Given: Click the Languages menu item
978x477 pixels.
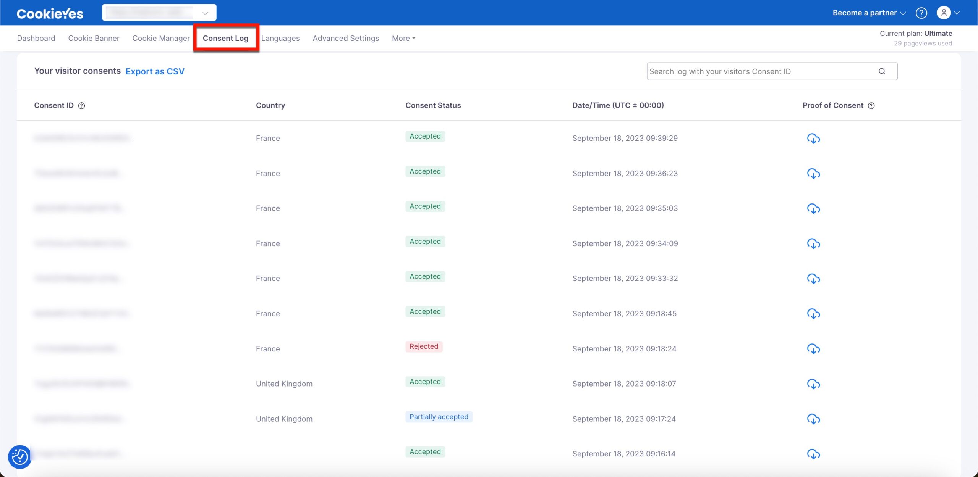Looking at the screenshot, I should point(280,38).
